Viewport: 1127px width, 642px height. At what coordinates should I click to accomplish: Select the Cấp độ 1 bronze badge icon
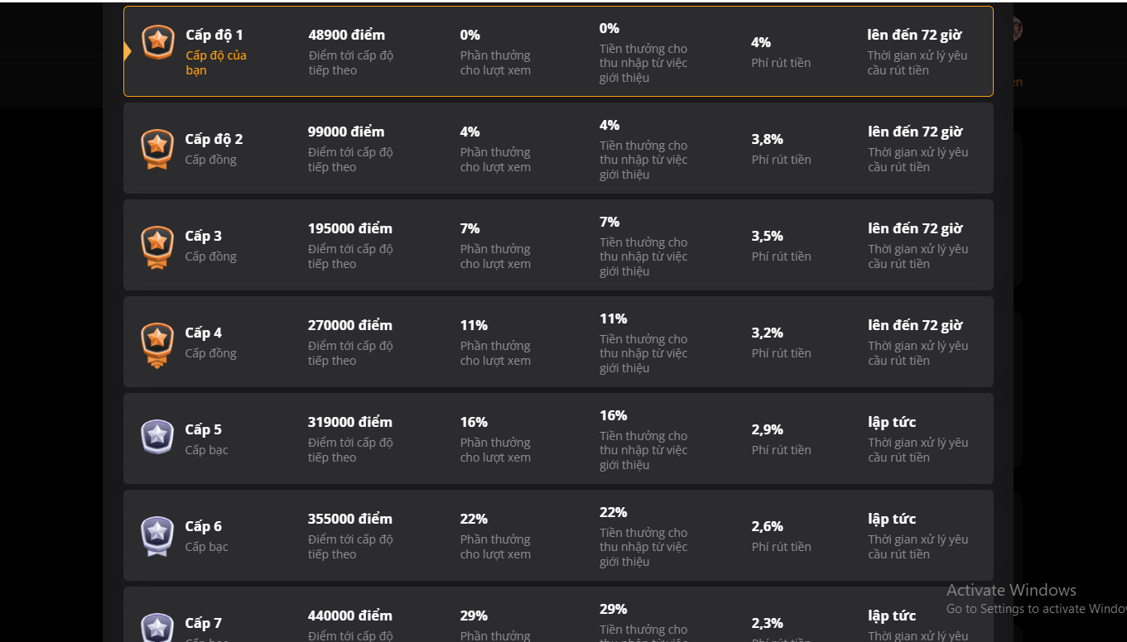pos(157,42)
